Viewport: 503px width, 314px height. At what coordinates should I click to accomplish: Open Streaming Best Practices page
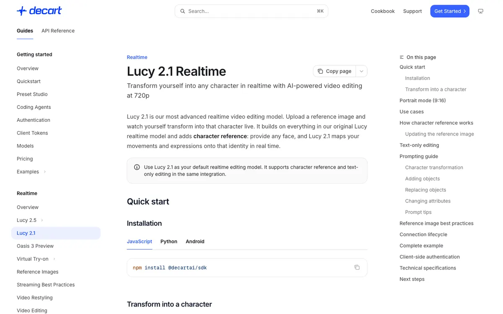point(46,285)
